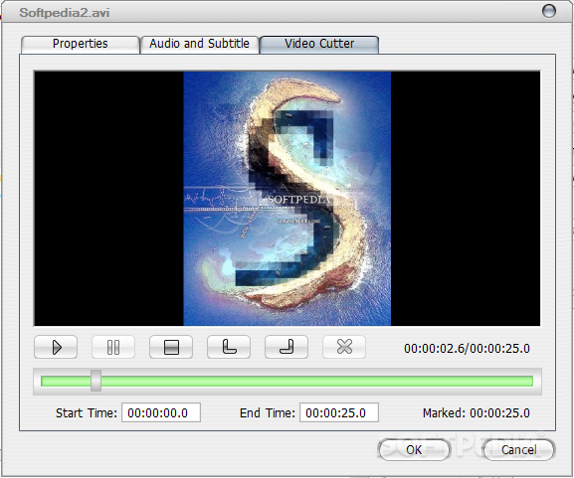
Task: Stop the video playback
Action: [x=171, y=347]
